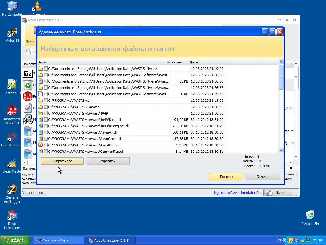Select CommonRes.dll row path text
Screen dimensions: 326x245
point(86,152)
